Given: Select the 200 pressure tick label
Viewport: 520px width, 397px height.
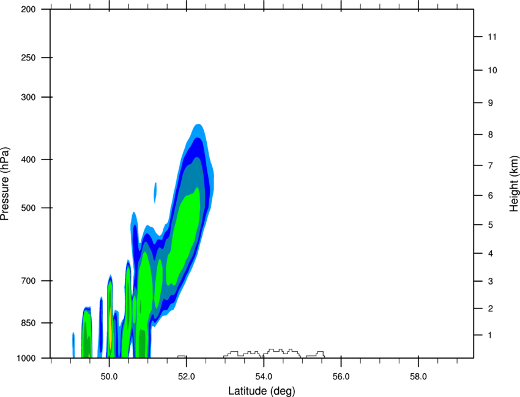Looking at the screenshot, I should [x=28, y=9].
